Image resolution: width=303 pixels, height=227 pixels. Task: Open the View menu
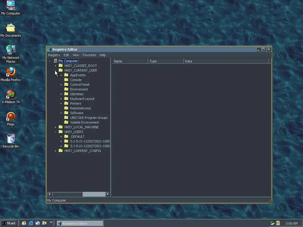click(x=76, y=55)
